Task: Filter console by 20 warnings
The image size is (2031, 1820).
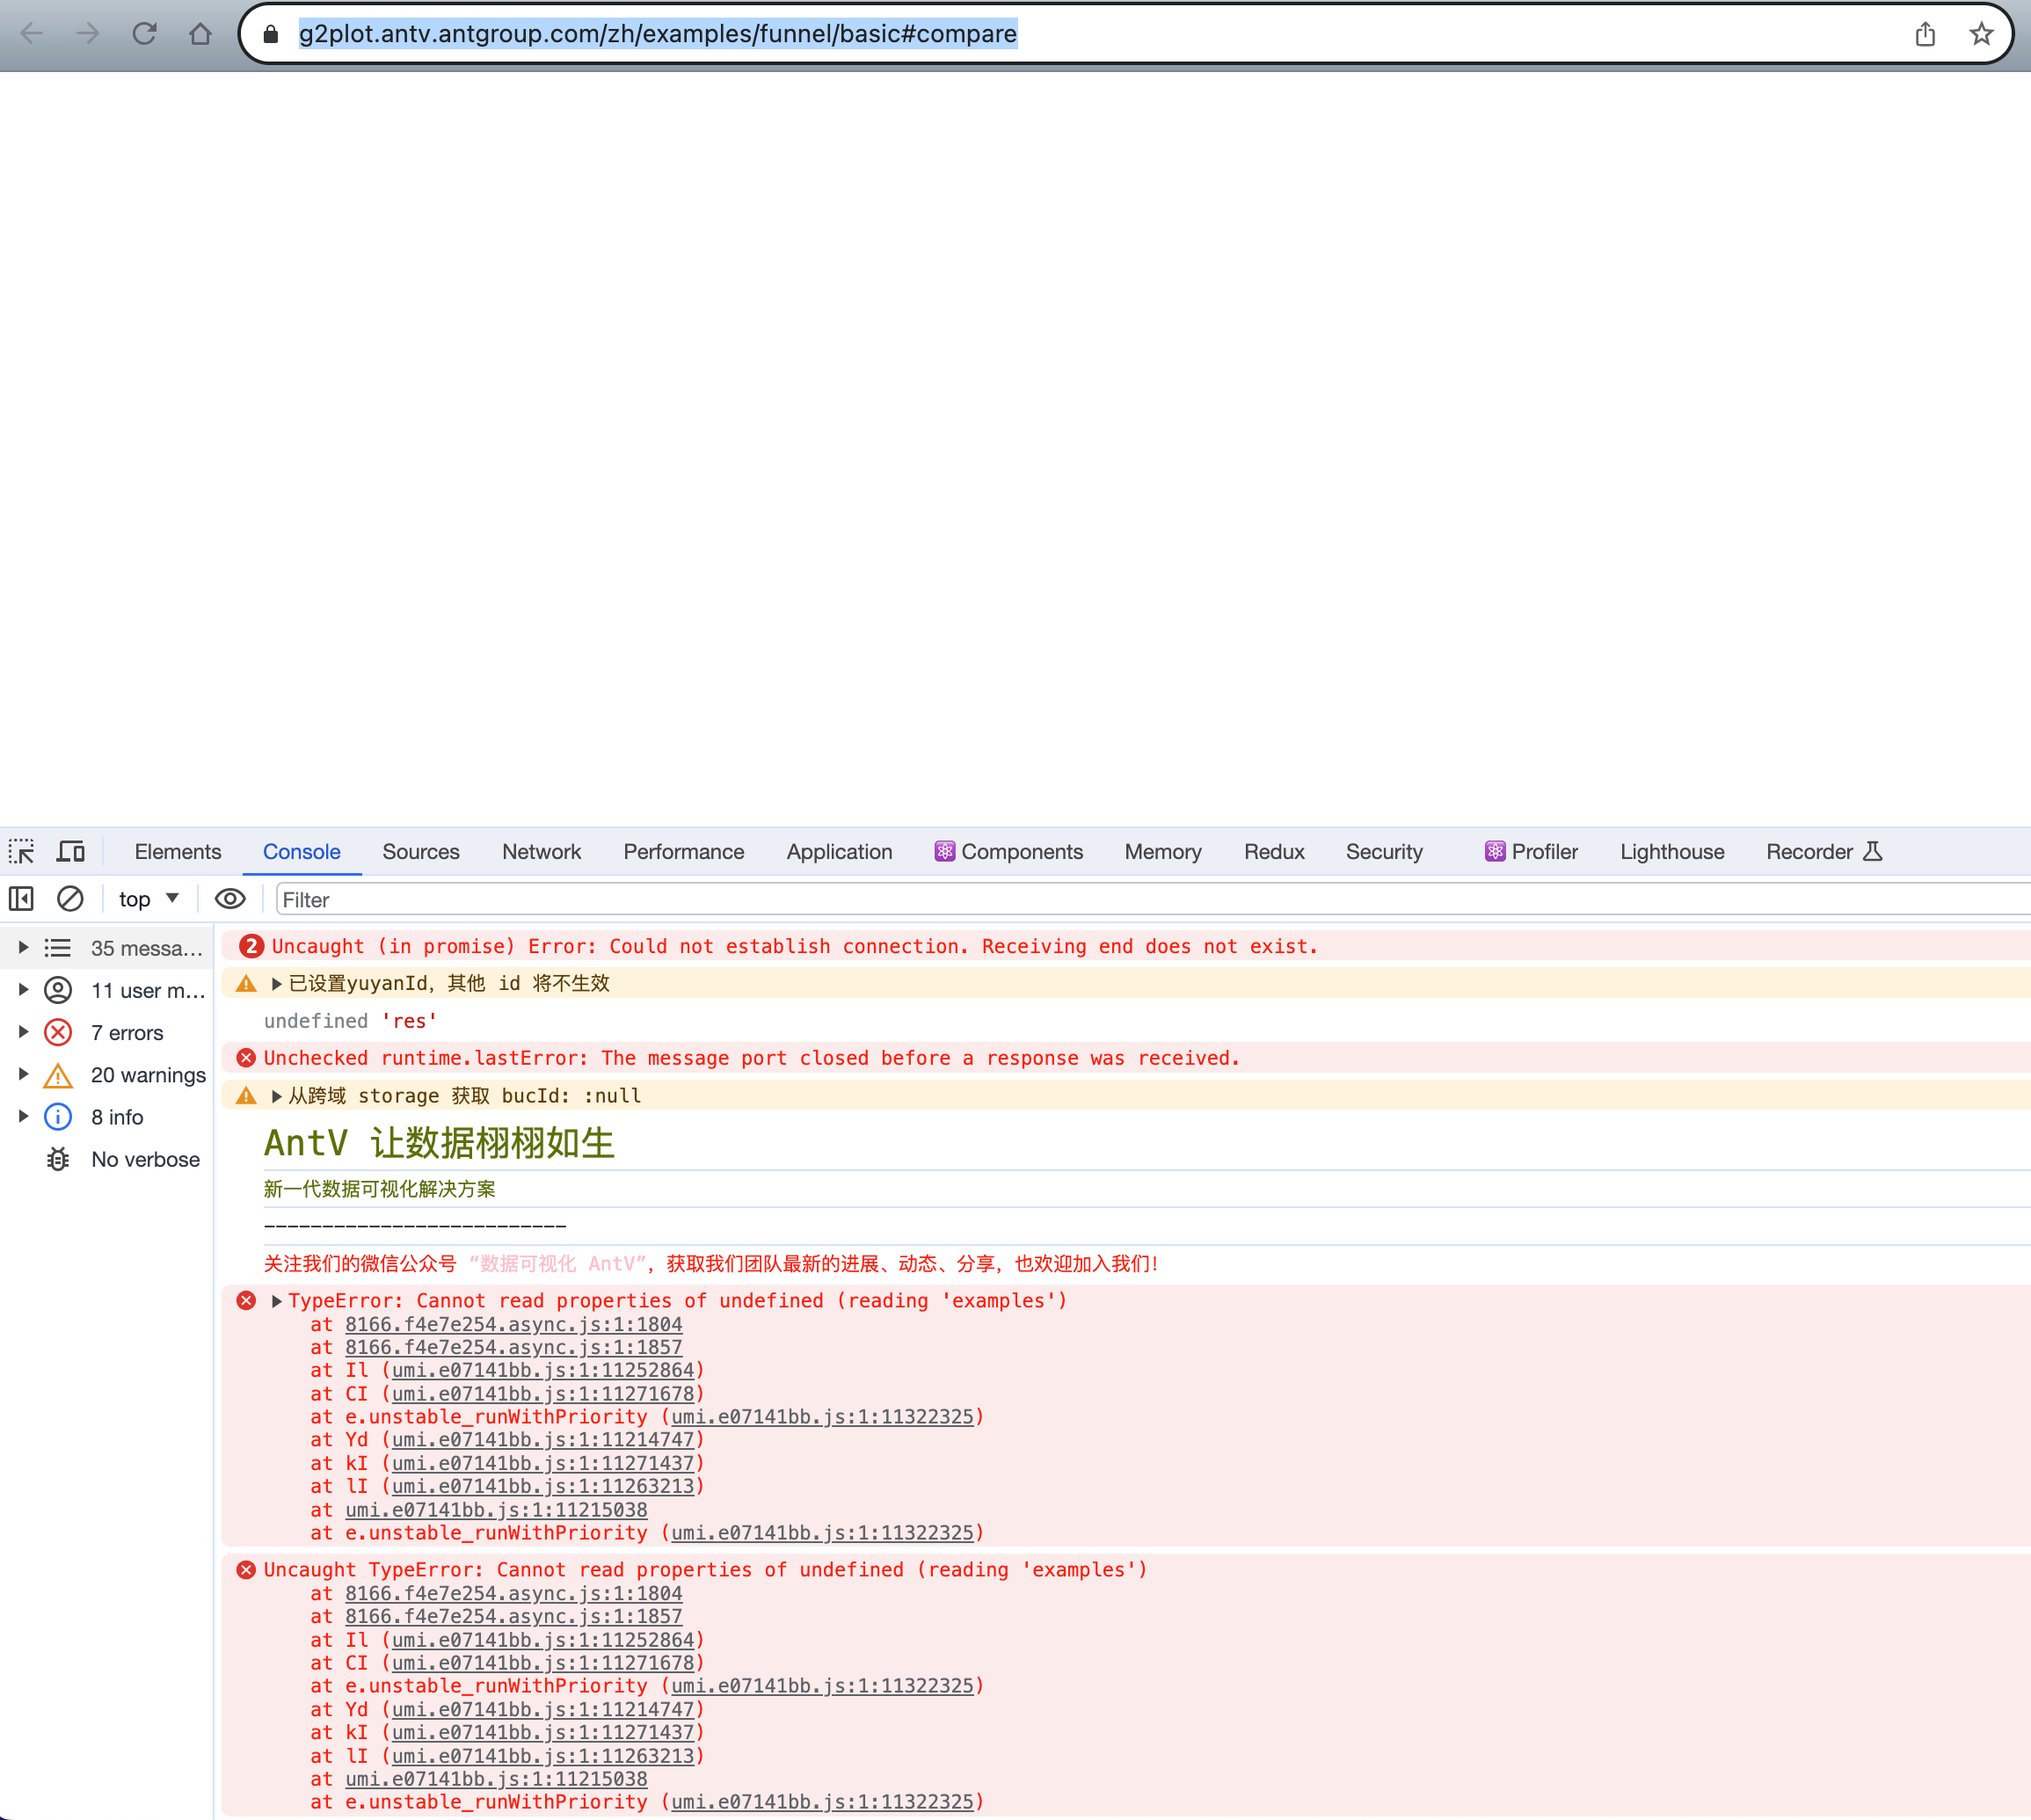Action: coord(147,1074)
